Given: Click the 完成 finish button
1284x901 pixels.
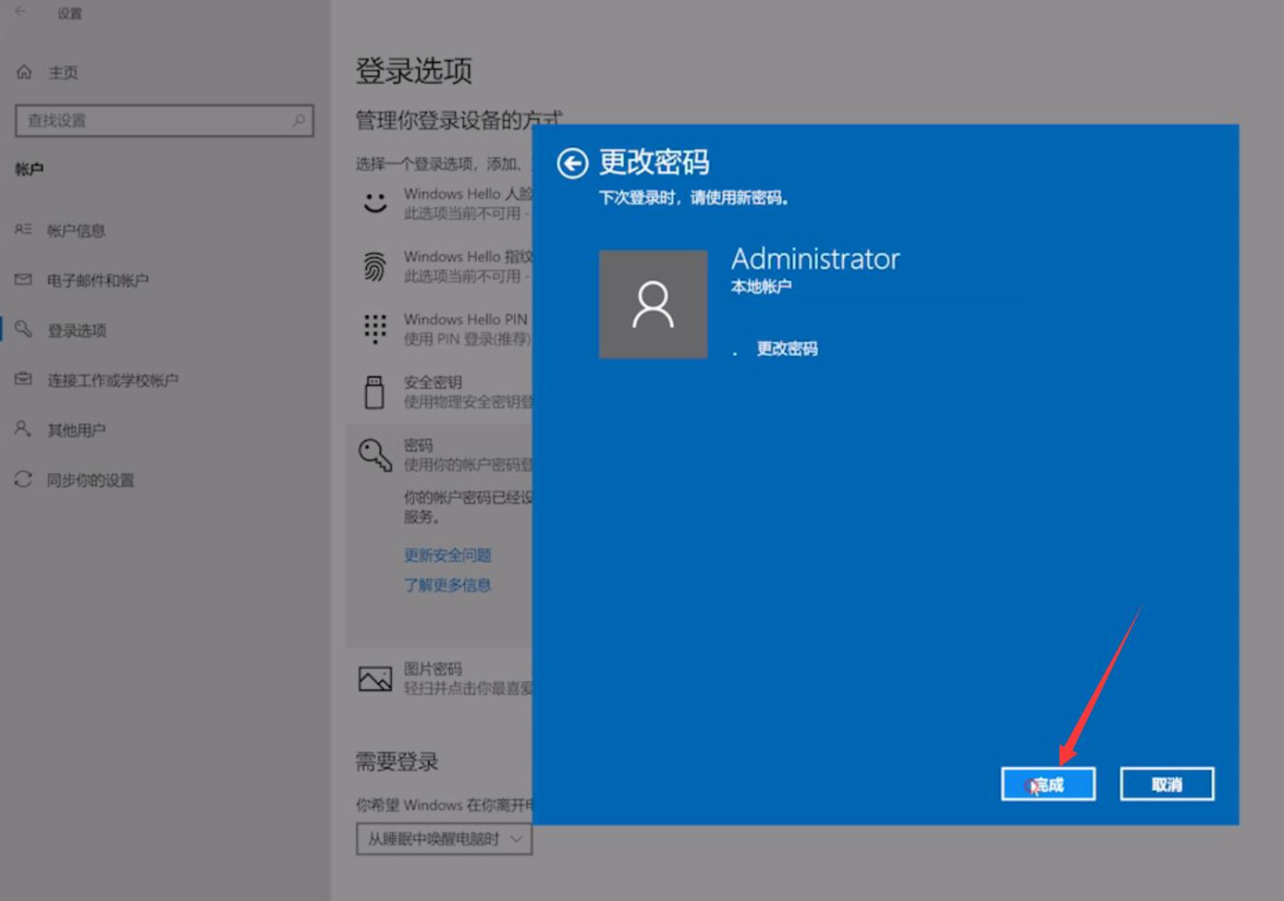Looking at the screenshot, I should pyautogui.click(x=1048, y=785).
